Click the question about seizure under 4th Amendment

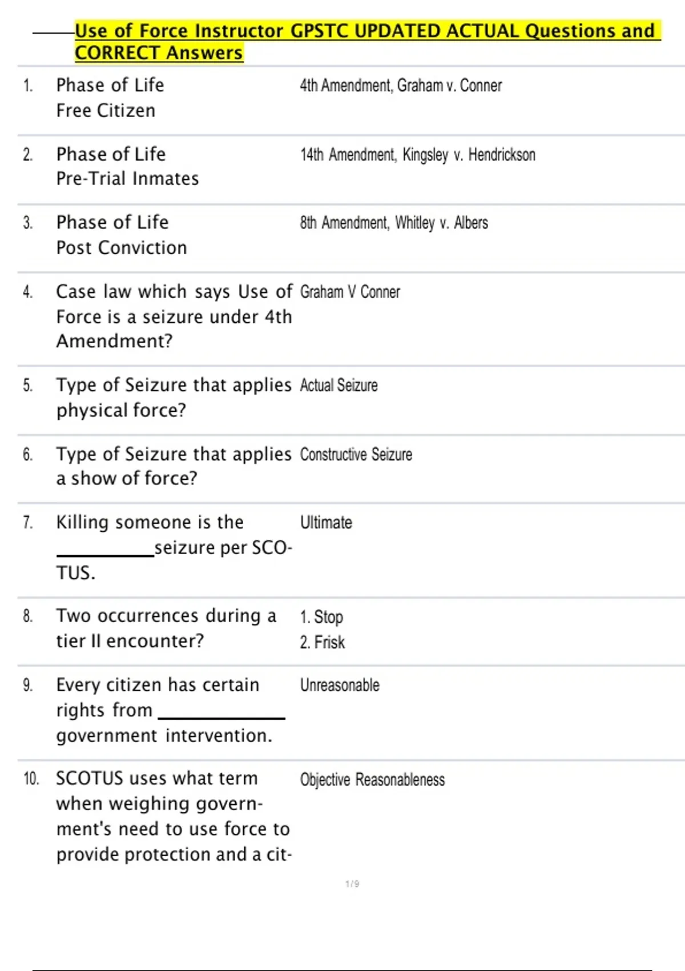174,316
